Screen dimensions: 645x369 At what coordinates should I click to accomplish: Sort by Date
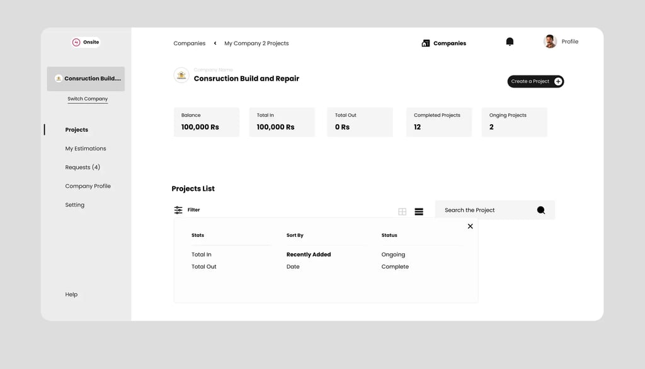(x=293, y=266)
